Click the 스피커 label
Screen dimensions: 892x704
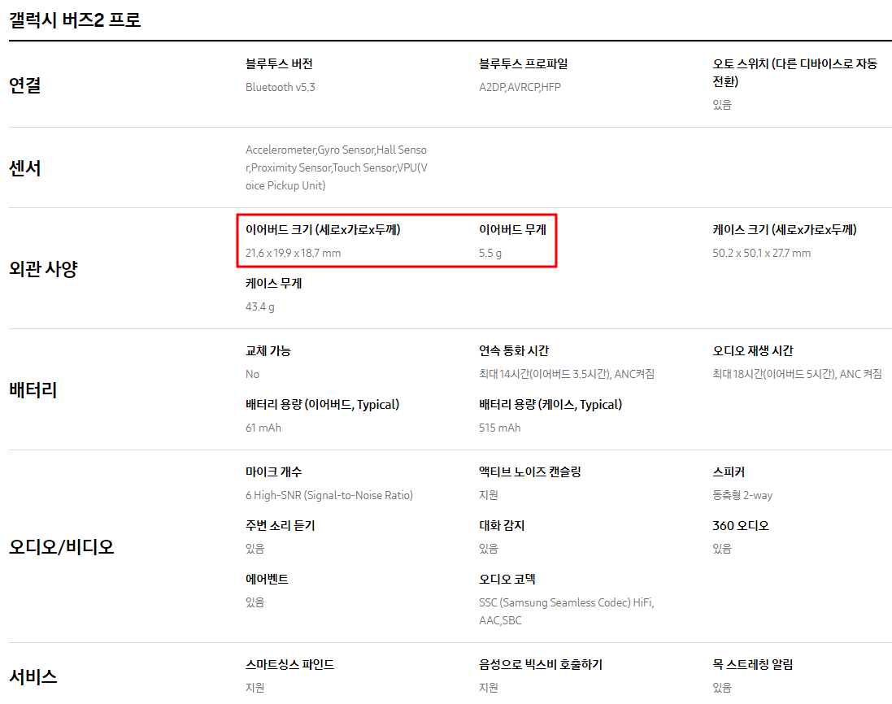pos(729,472)
